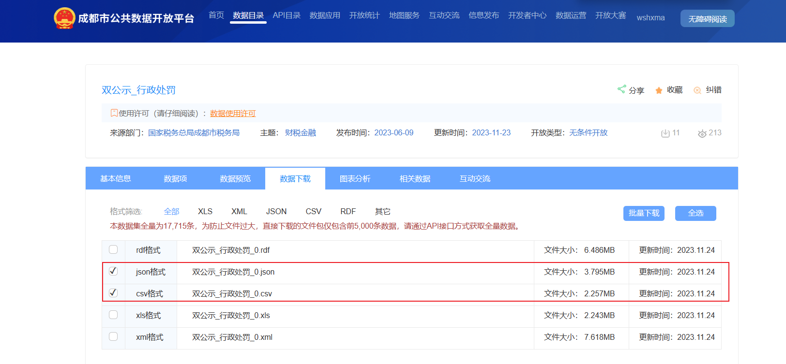Check the xls格式 file checkbox
The width and height of the screenshot is (786, 364).
tap(113, 315)
